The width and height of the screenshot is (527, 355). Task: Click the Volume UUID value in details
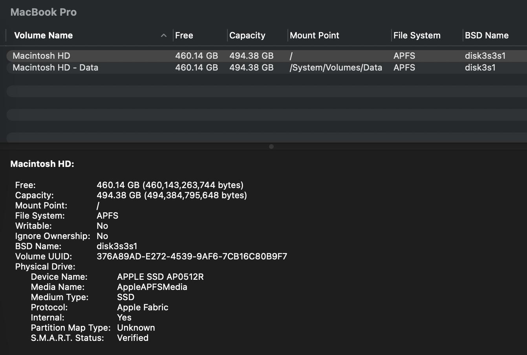point(192,256)
